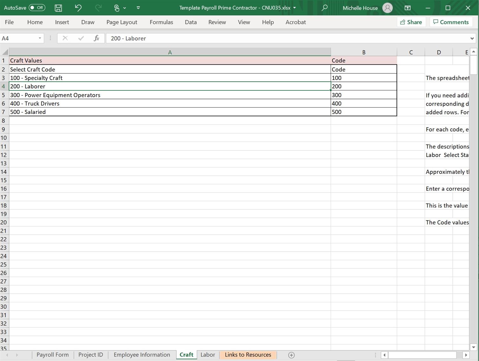
Task: Select column D header
Action: [x=439, y=52]
